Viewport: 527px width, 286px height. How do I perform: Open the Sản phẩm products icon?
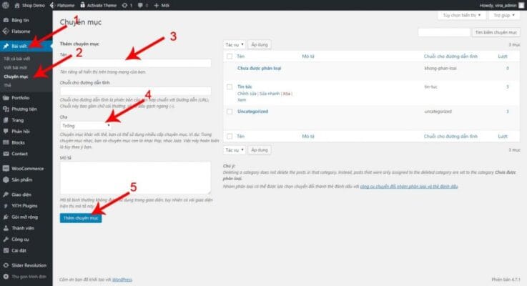(x=6, y=179)
